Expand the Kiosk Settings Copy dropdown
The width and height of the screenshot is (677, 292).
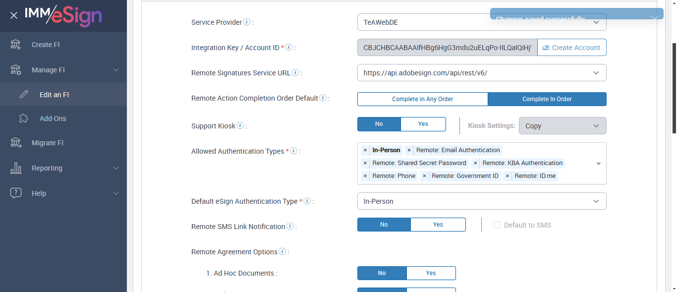562,126
